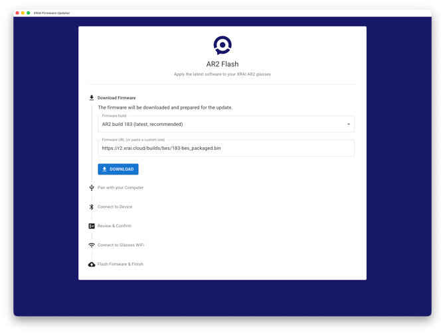Click the Bluetooth icon for Connect to Device

pos(92,207)
